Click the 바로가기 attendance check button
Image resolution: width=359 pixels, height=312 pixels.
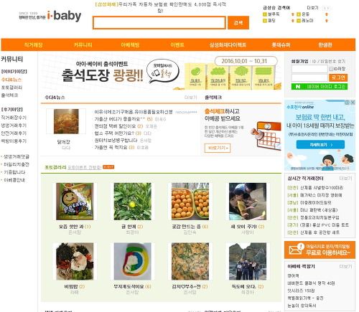218,148
